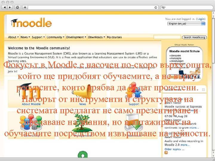This screenshot has width=215, height=161.
Task: Open the Support people icon
Action: (x=133, y=91)
